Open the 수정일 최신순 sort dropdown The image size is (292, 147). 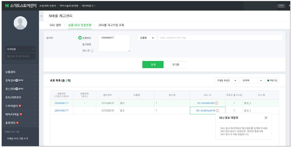coord(226,81)
